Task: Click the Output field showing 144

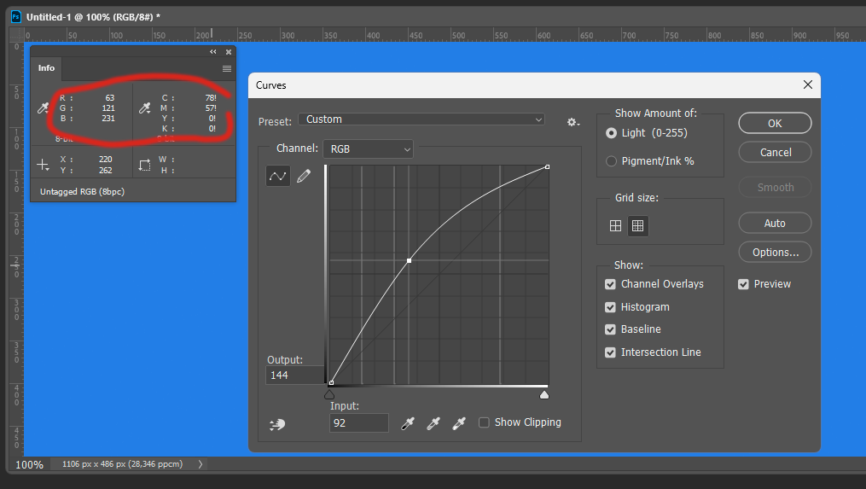Action: pos(295,375)
